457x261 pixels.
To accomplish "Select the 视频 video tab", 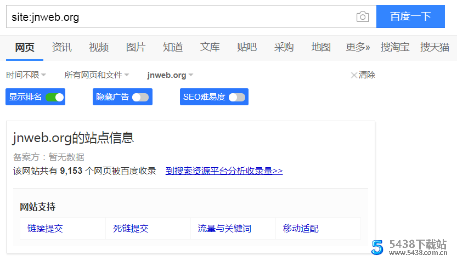I will [x=99, y=47].
